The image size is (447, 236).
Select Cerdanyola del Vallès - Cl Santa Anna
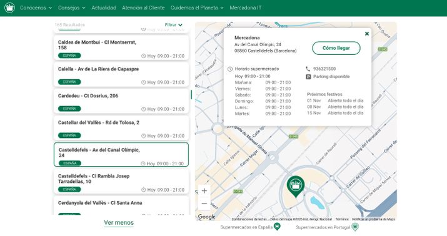[121, 205]
